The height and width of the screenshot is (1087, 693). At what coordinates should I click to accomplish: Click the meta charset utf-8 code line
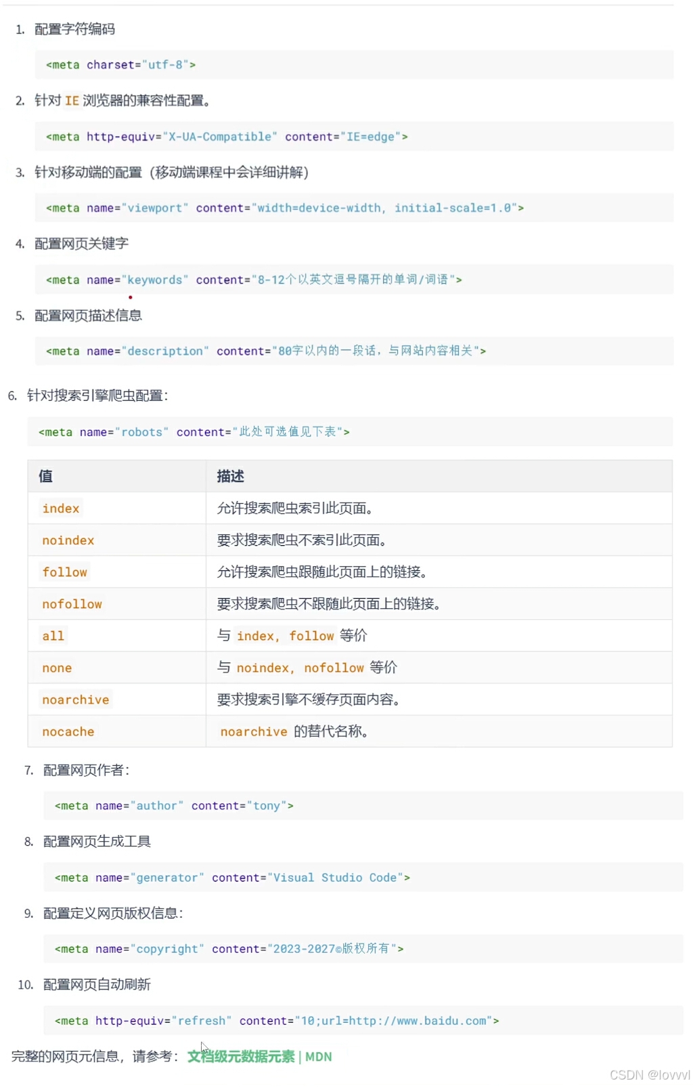click(x=354, y=65)
